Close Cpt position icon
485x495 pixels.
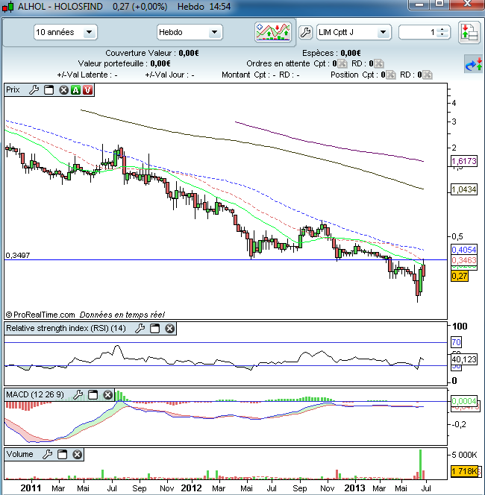(x=391, y=75)
